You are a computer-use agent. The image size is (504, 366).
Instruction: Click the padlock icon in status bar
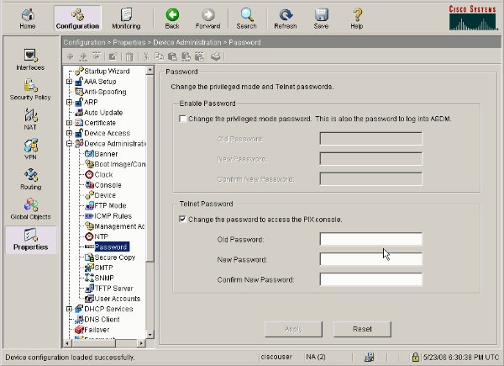(x=415, y=357)
